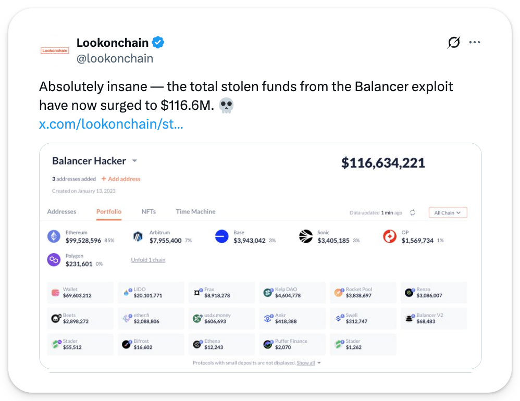Image resolution: width=520 pixels, height=401 pixels.
Task: Expand the Balancer Hacker dropdown arrow
Action: click(134, 161)
